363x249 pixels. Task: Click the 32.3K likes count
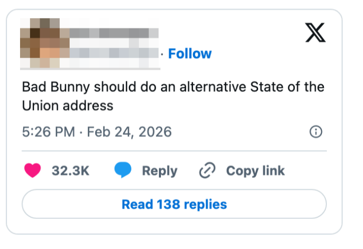click(71, 171)
